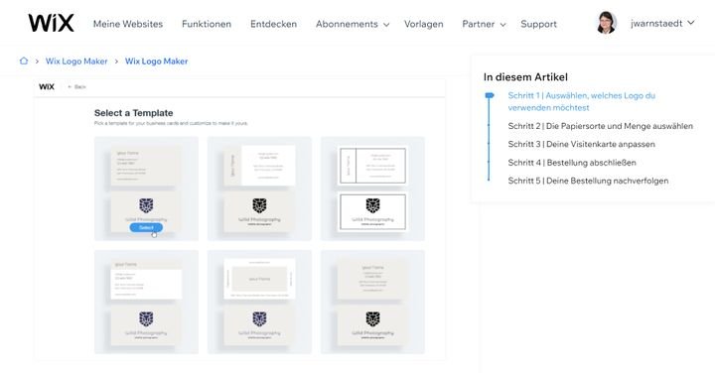Open Vorlagen navigation item
Viewport: 715px width, 373px height.
(423, 24)
